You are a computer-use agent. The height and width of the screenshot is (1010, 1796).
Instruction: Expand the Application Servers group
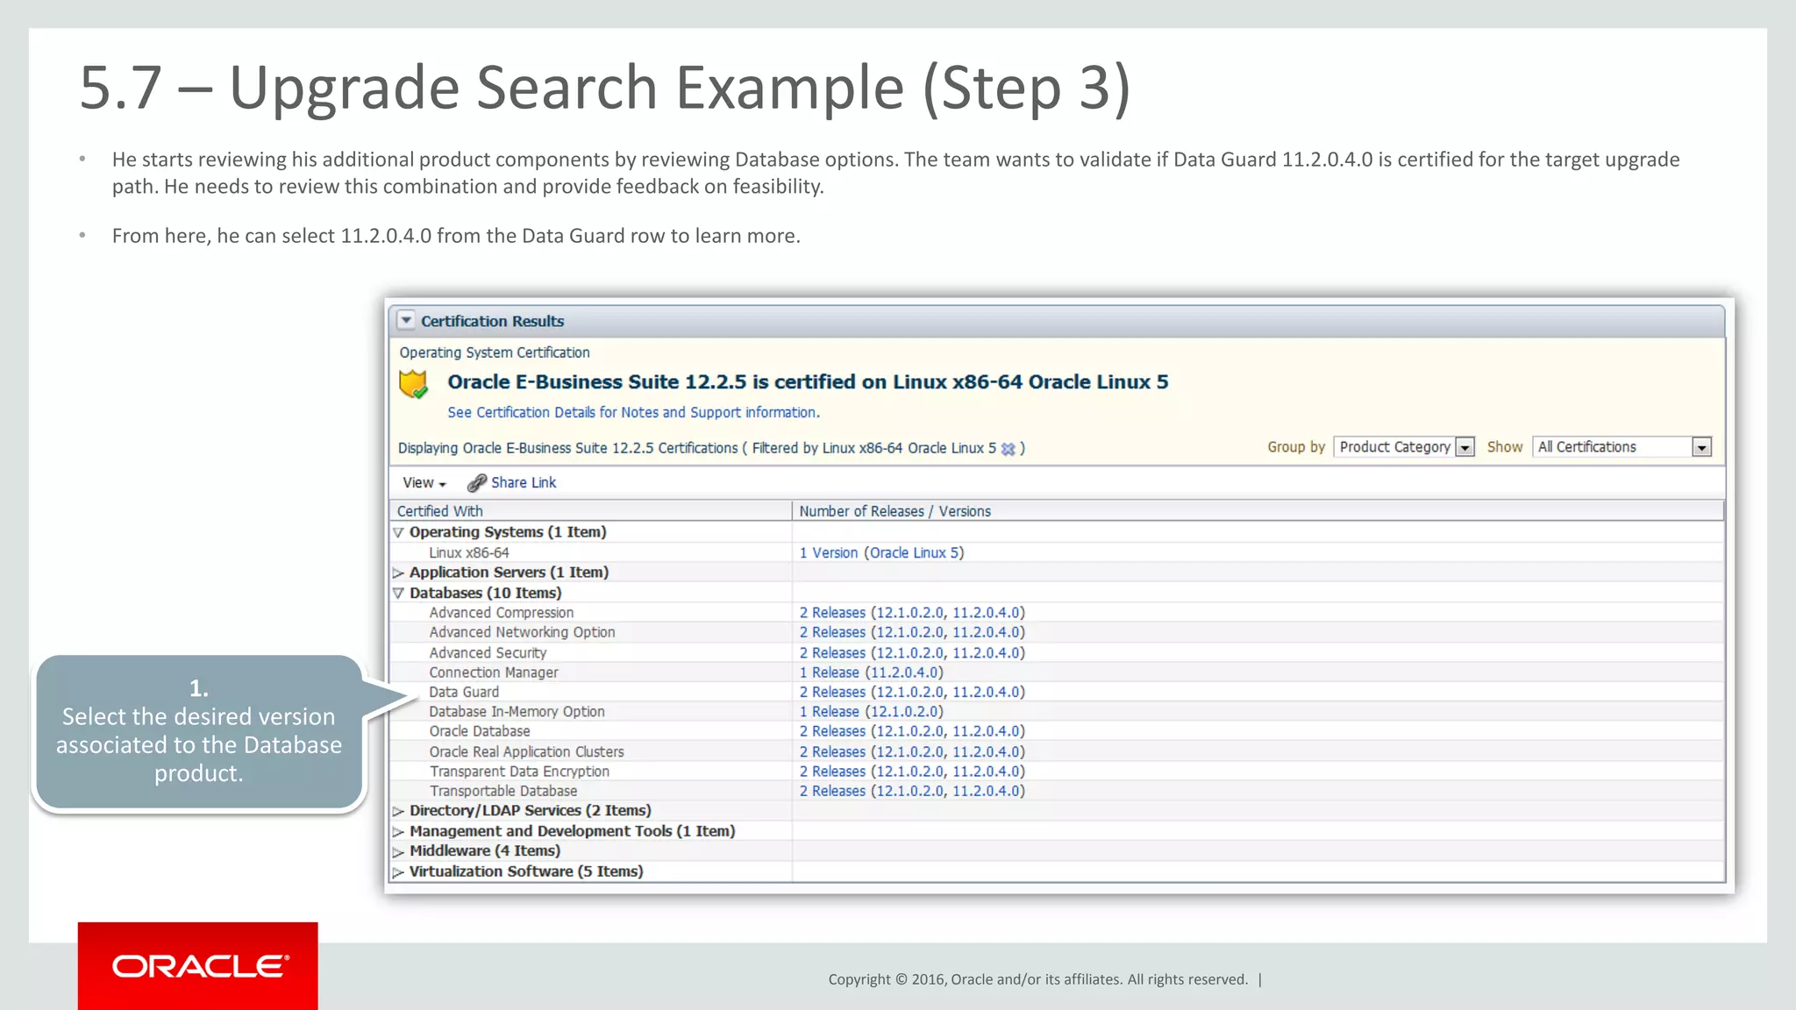point(399,573)
